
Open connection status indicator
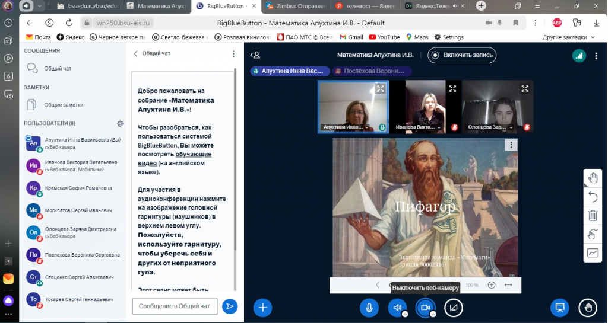(579, 56)
